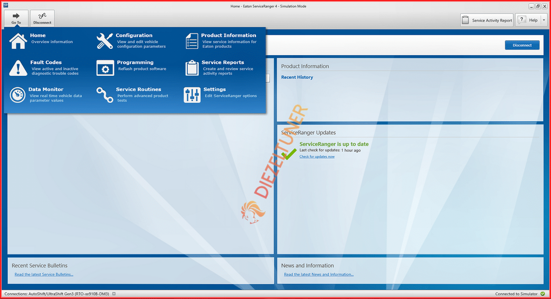Click the Product Information panel heading

tap(305, 66)
